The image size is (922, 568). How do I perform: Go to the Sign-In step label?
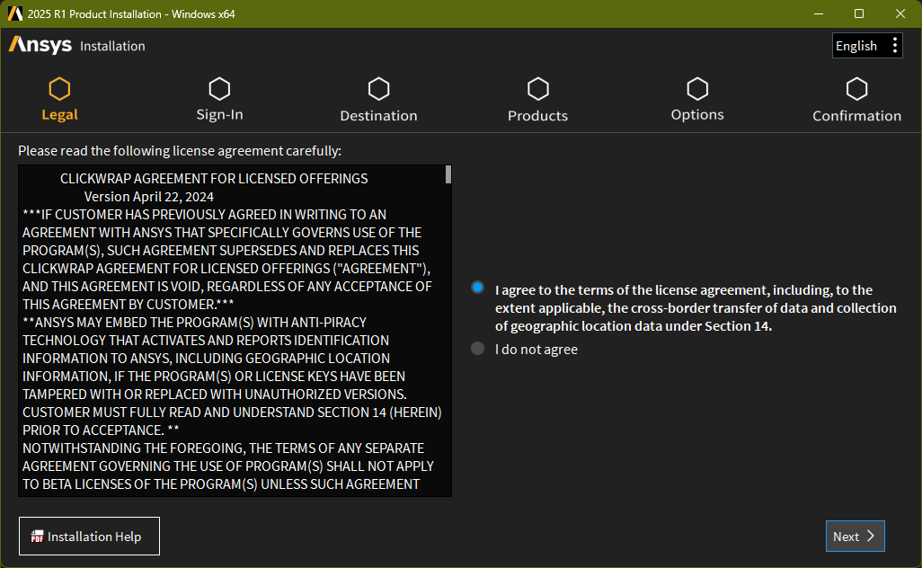click(x=219, y=115)
